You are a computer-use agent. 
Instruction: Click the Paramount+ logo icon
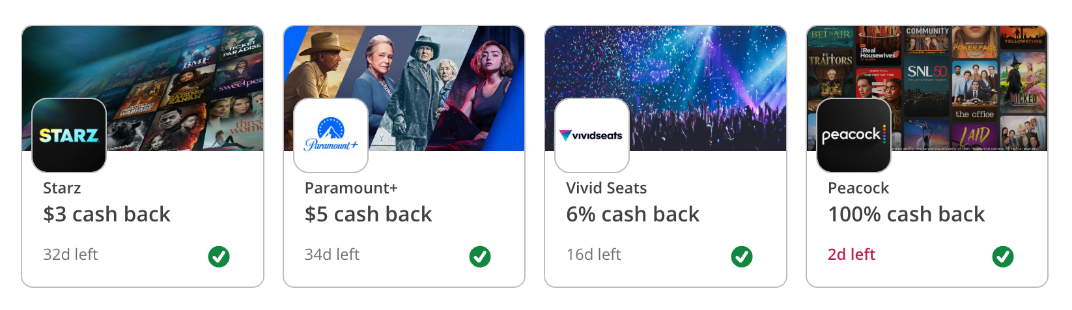click(x=331, y=135)
